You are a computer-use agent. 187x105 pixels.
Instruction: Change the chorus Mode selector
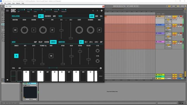[x=51, y=56]
